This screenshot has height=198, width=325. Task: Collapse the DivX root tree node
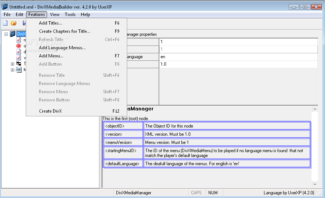[x=6, y=34]
